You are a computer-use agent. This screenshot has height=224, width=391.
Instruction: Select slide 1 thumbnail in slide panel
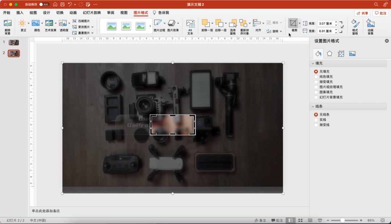click(x=14, y=43)
